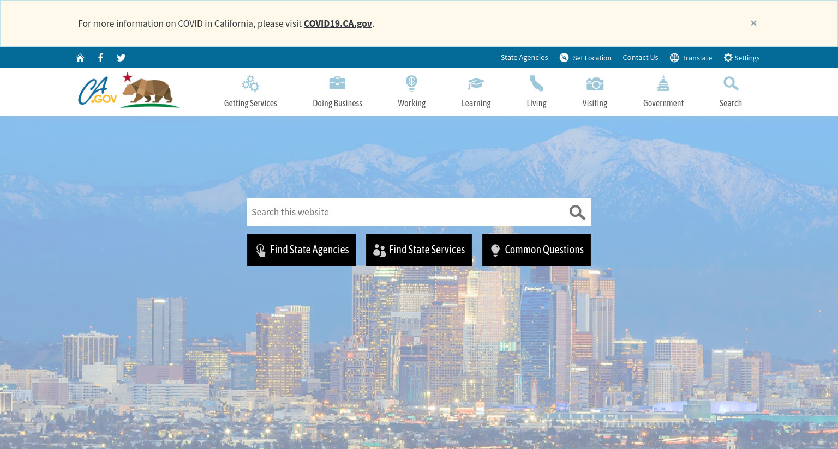The width and height of the screenshot is (838, 449).
Task: Dismiss the COVID information banner
Action: click(x=753, y=23)
